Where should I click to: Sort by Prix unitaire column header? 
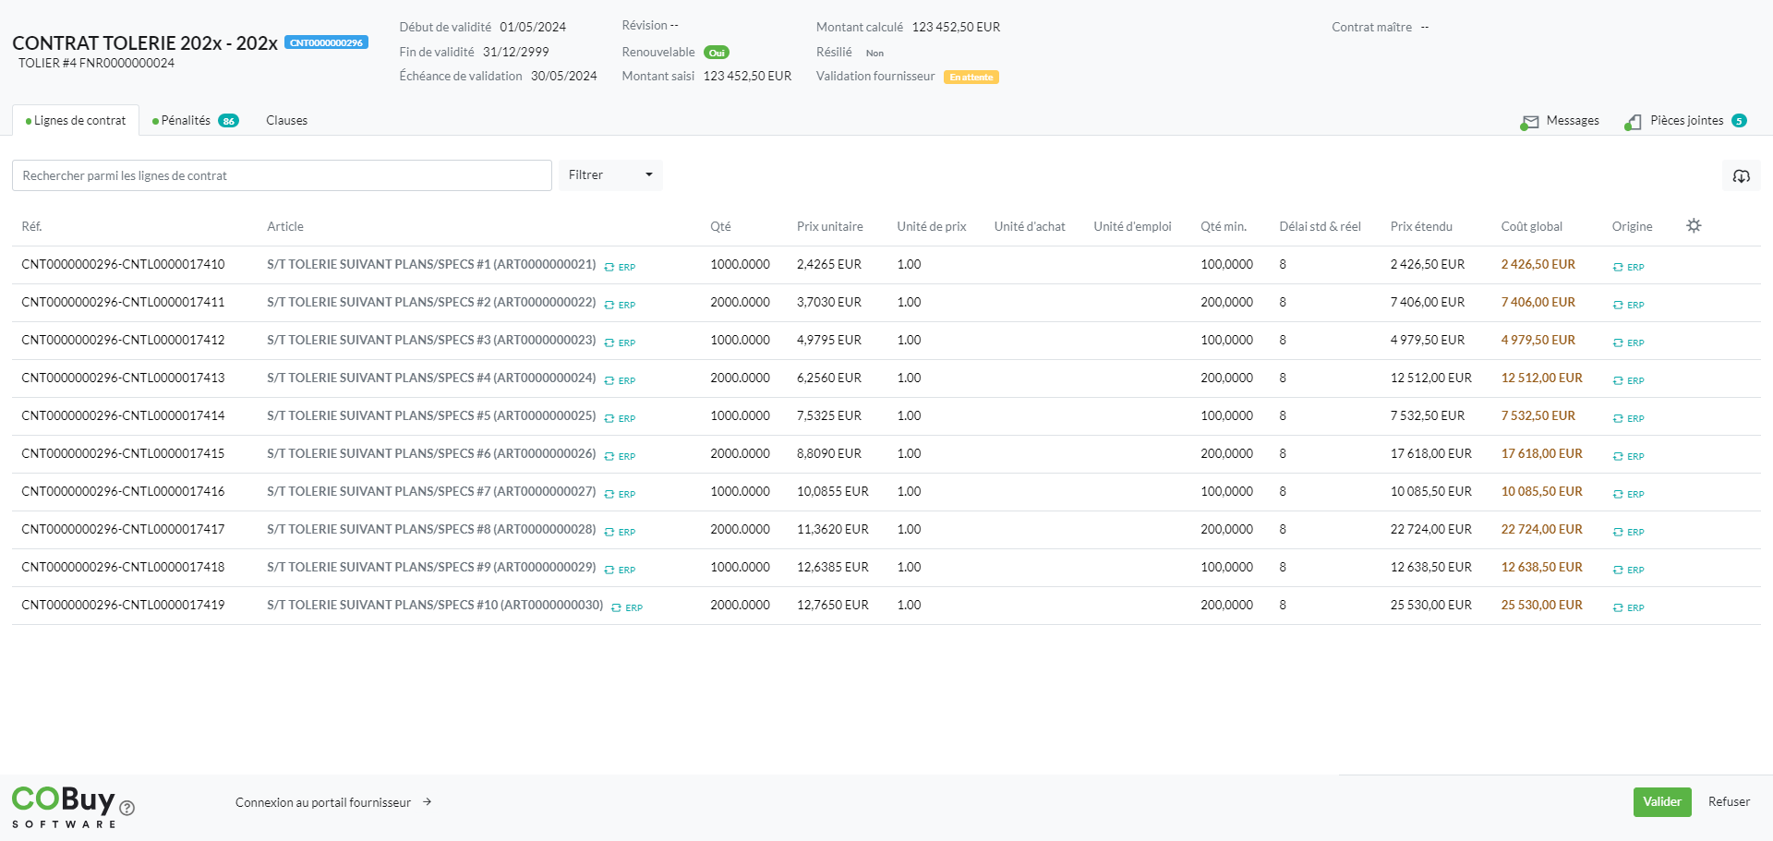click(x=829, y=226)
